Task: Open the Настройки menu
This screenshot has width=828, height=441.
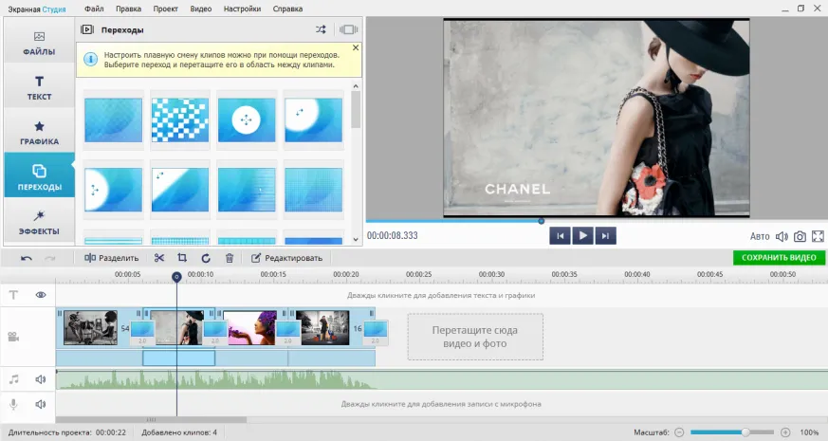Action: 242,9
